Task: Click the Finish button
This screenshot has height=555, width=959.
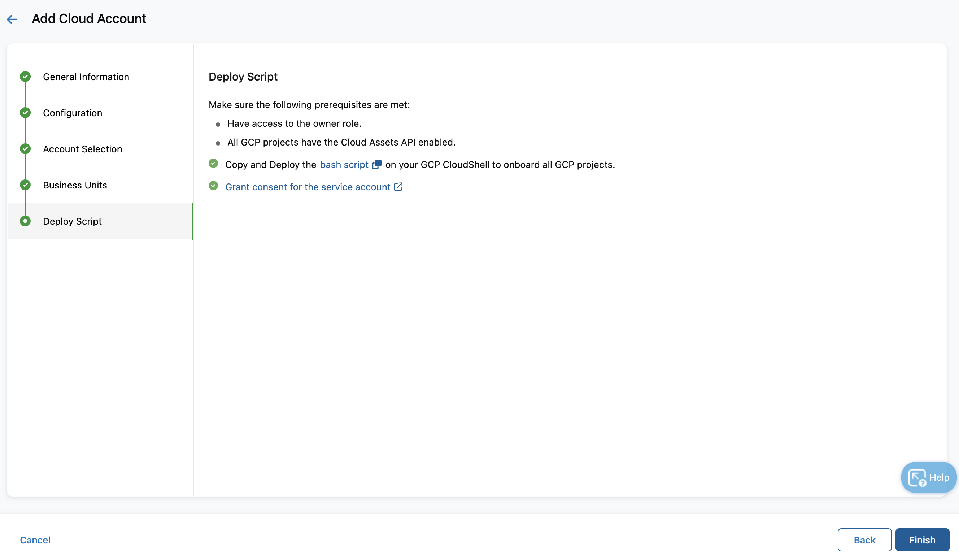Action: (x=922, y=540)
